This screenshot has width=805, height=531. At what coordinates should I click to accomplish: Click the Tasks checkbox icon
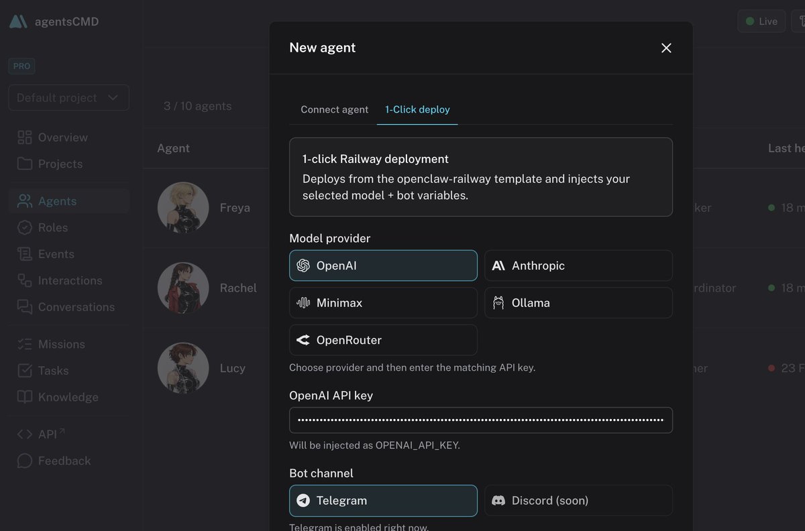click(x=25, y=371)
